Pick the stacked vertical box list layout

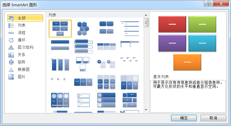point(83,46)
